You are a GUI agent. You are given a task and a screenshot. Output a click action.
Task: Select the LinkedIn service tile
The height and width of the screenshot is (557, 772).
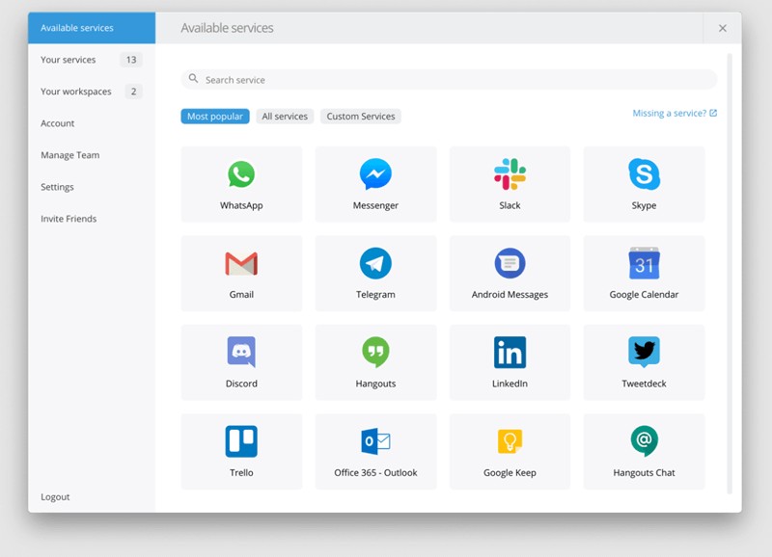510,361
